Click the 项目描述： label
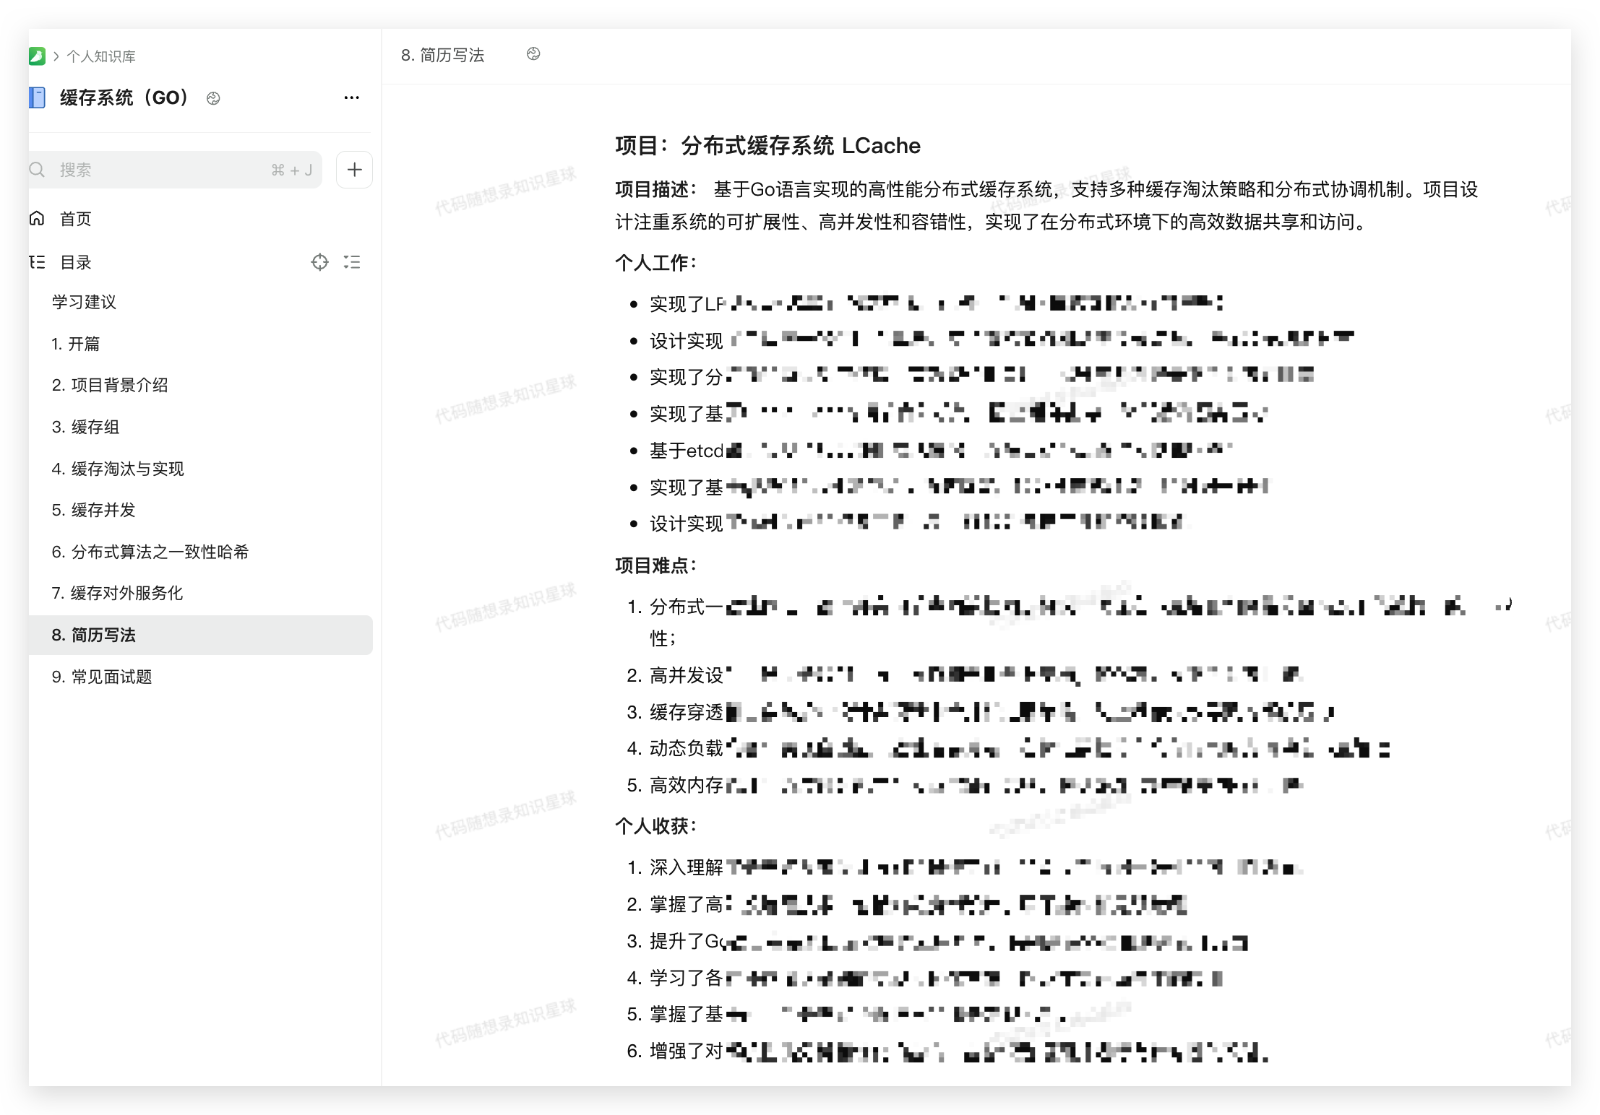 click(655, 189)
